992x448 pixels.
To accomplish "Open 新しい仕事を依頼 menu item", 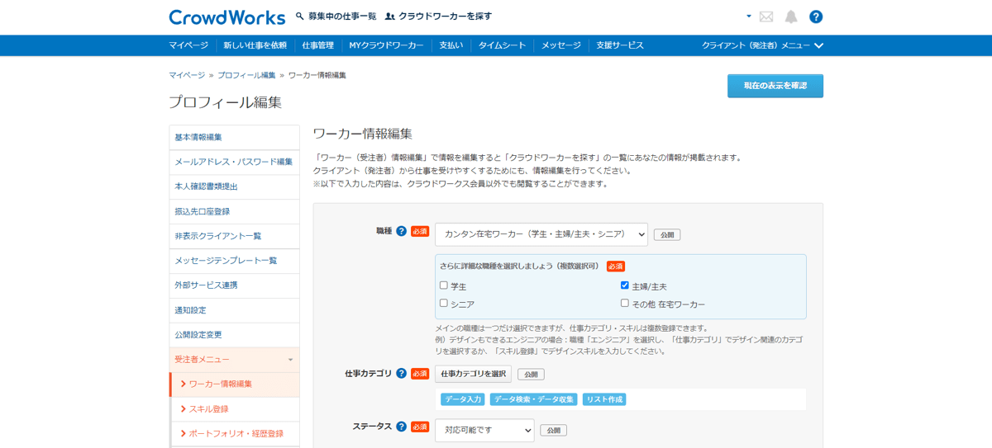I will coord(255,45).
